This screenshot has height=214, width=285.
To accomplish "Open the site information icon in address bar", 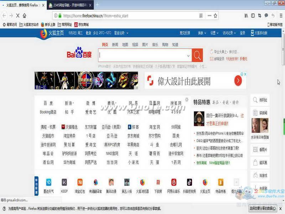I will click(x=56, y=16).
